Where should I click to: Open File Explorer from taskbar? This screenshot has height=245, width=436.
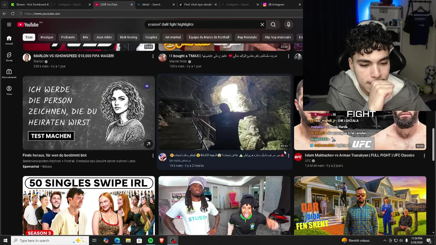pos(128,241)
